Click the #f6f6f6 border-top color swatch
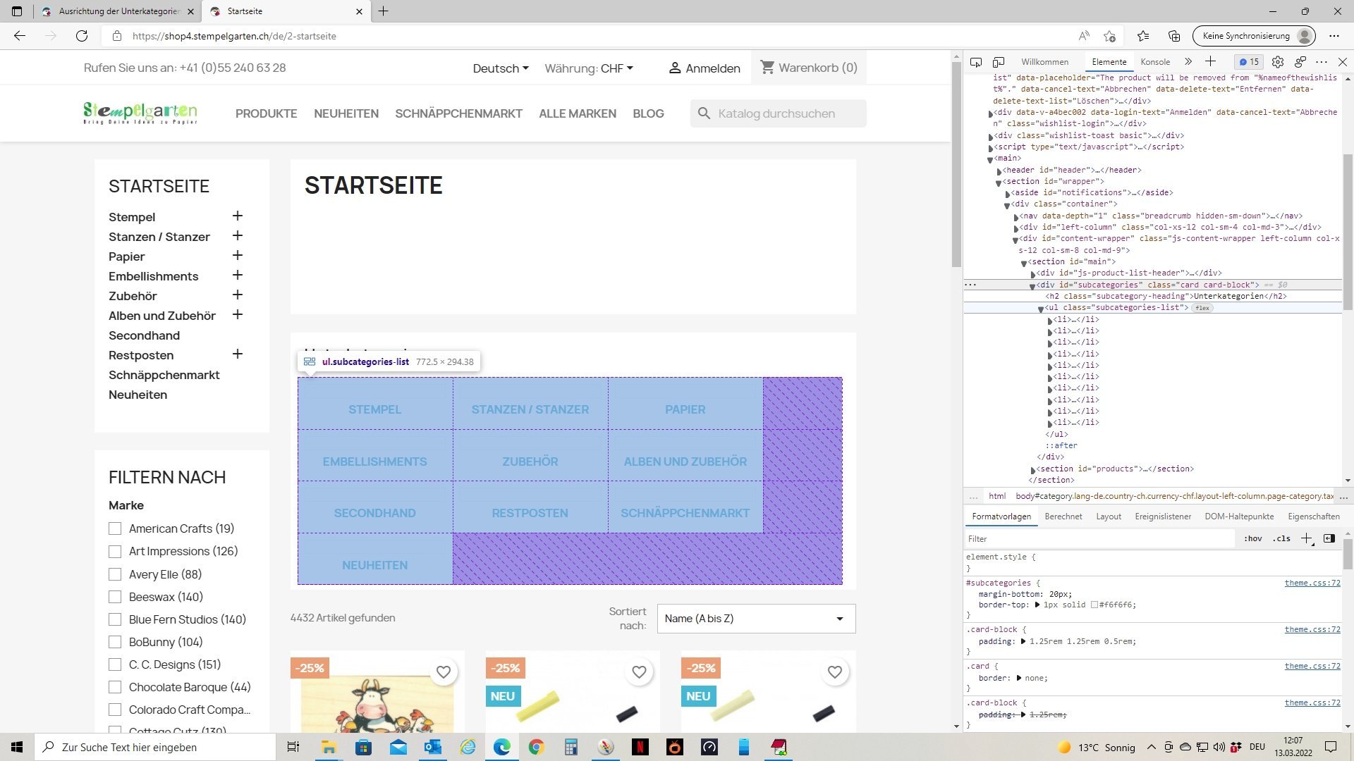1354x761 pixels. tap(1094, 605)
